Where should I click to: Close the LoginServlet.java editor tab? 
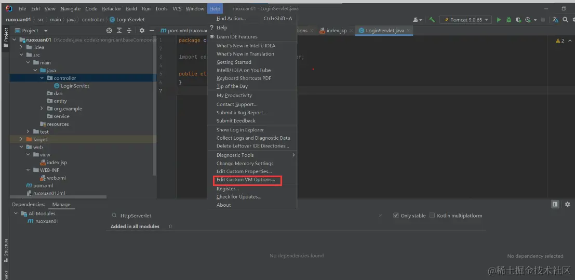(408, 31)
